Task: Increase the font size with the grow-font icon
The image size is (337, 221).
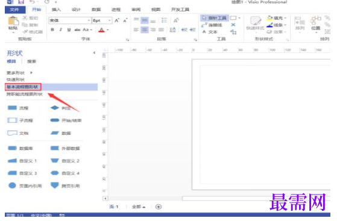Action: click(x=117, y=20)
